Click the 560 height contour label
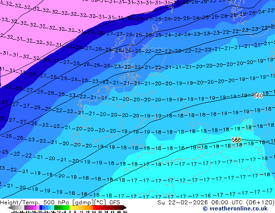This screenshot has width=275, height=213. coord(258,96)
